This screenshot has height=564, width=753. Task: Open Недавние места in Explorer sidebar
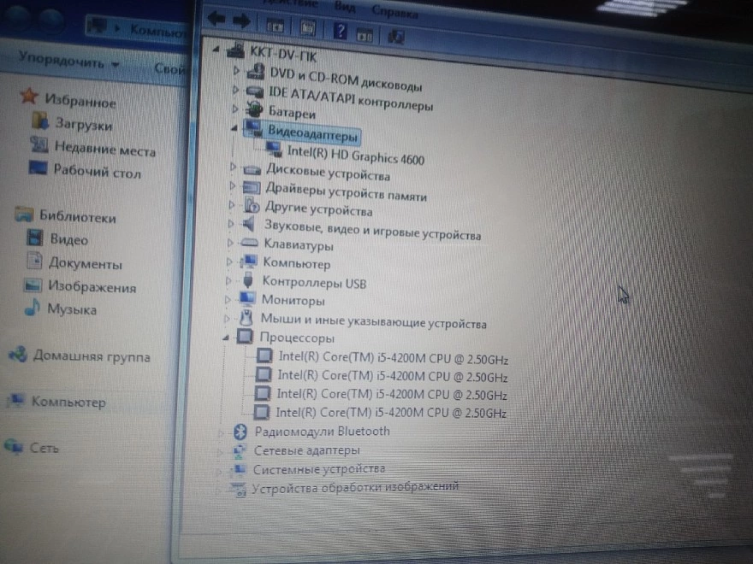point(105,148)
